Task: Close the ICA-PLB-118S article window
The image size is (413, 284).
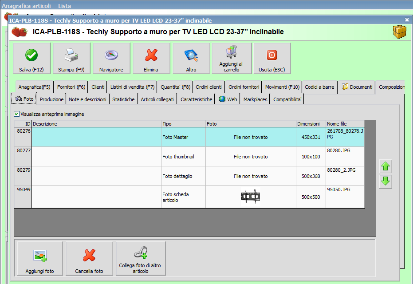Action: coord(407,20)
